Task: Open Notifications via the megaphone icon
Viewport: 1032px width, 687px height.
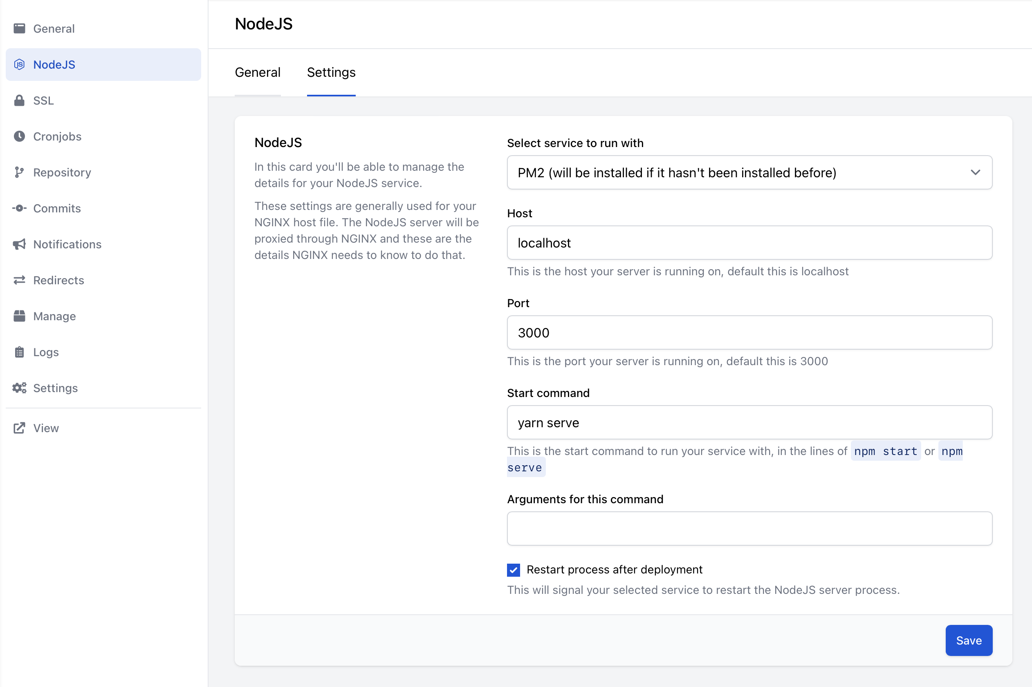Action: tap(19, 244)
